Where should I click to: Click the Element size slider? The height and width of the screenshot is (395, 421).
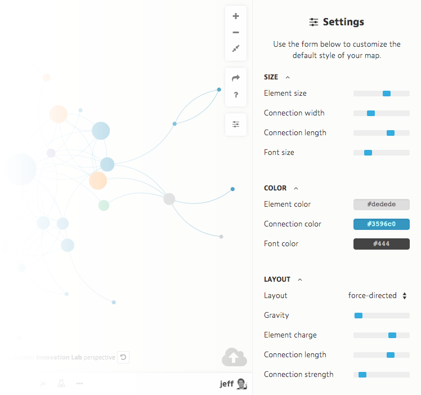[382, 94]
